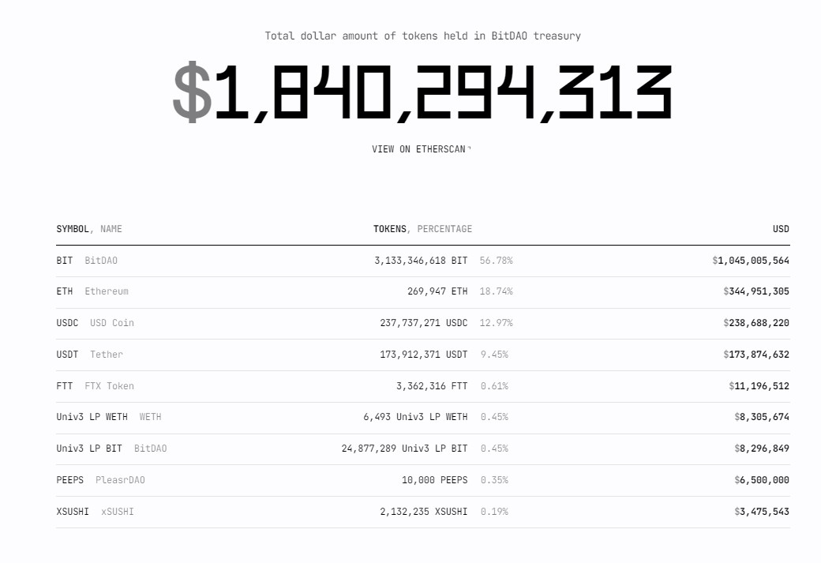Select the XSUSHI row

click(x=423, y=512)
